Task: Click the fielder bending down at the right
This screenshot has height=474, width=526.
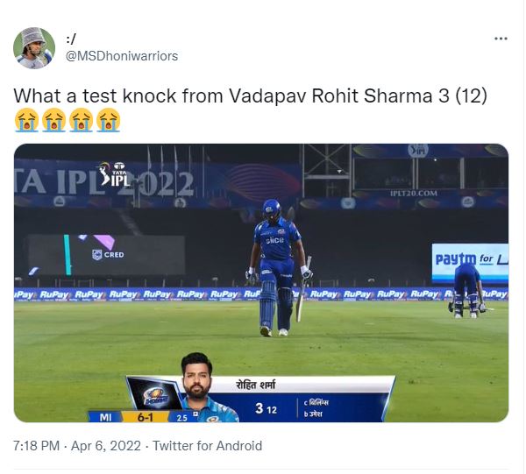Action: click(466, 291)
